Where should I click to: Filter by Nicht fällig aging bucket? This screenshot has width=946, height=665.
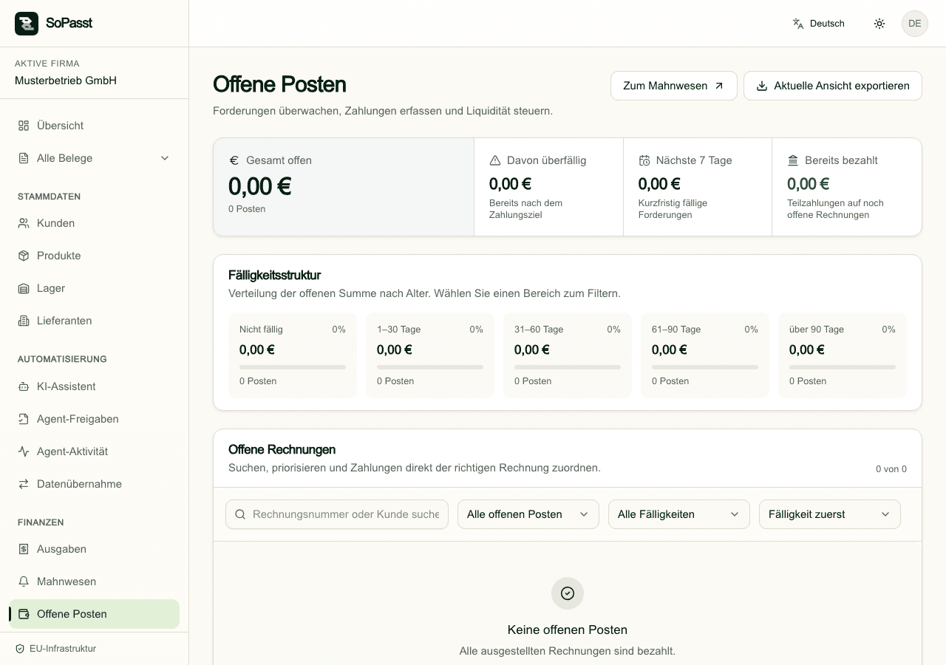coord(293,355)
